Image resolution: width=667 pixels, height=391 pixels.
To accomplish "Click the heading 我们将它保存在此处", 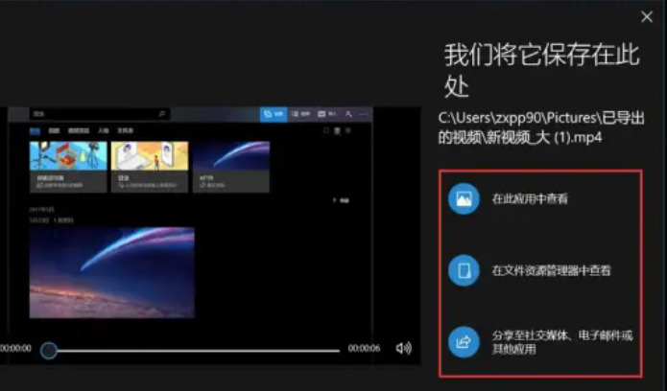I will pos(542,70).
